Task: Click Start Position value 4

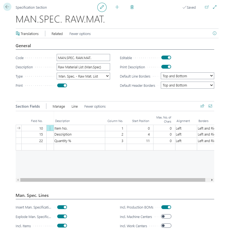Action: (x=140, y=134)
